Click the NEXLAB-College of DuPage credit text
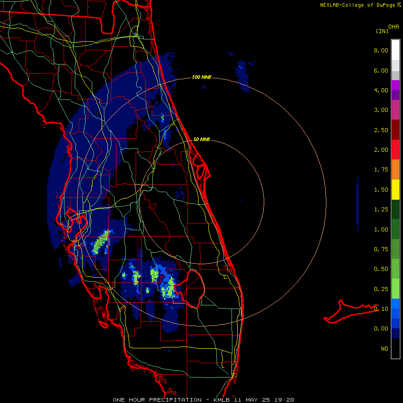Image resolution: width=403 pixels, height=403 pixels. pyautogui.click(x=358, y=5)
